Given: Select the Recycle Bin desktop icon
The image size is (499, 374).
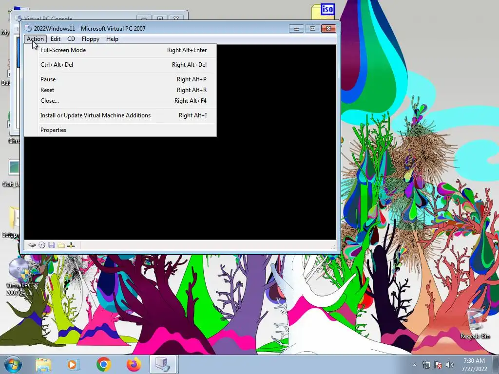Looking at the screenshot, I should (x=475, y=323).
